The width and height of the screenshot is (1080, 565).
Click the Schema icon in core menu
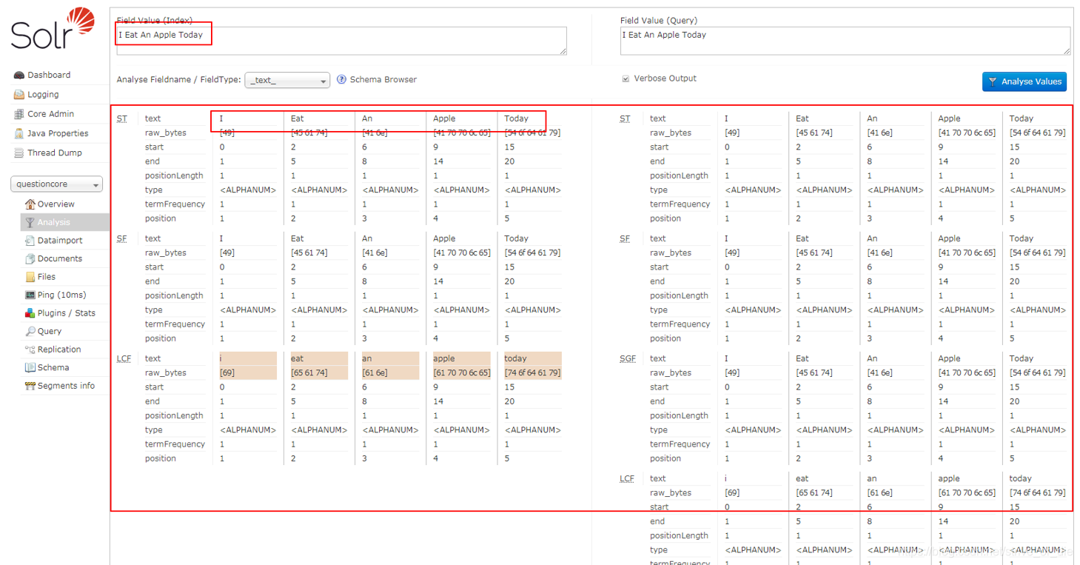30,367
